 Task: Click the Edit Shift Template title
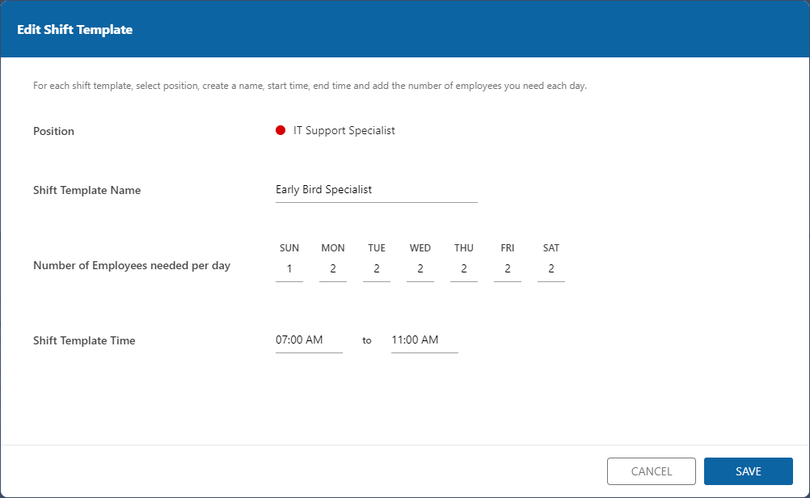75,30
